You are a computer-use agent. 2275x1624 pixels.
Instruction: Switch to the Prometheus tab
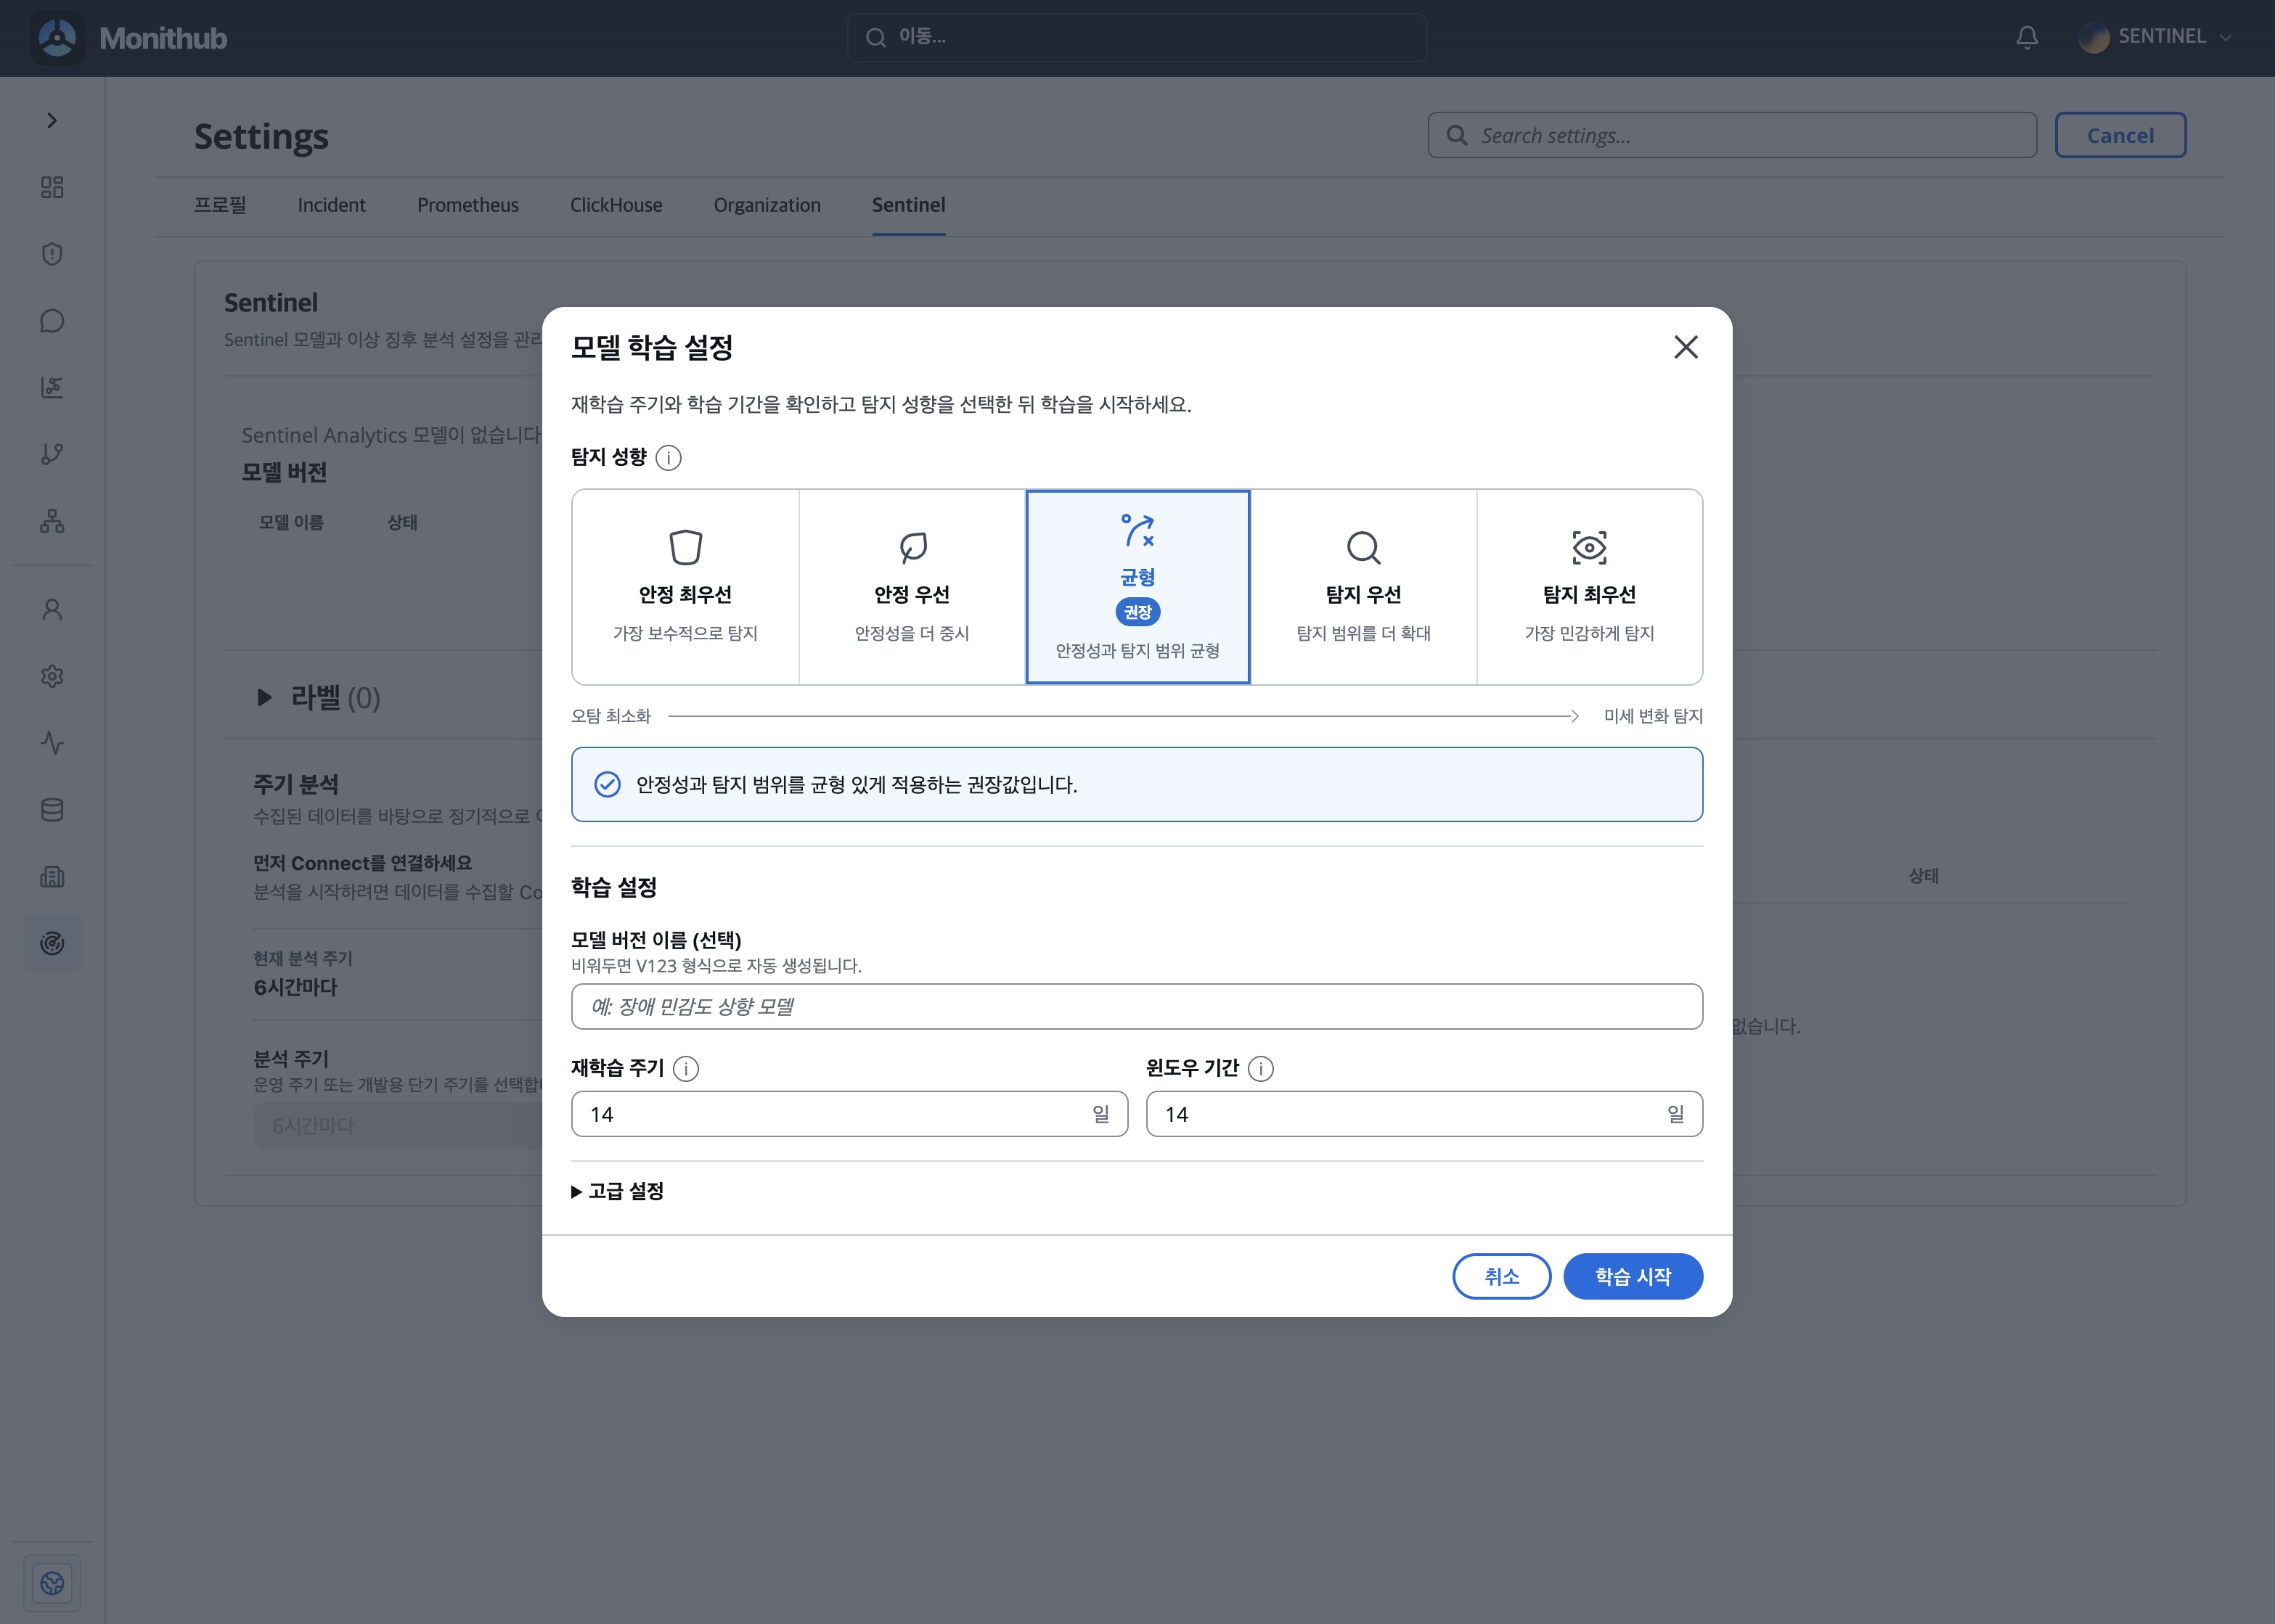click(x=468, y=205)
